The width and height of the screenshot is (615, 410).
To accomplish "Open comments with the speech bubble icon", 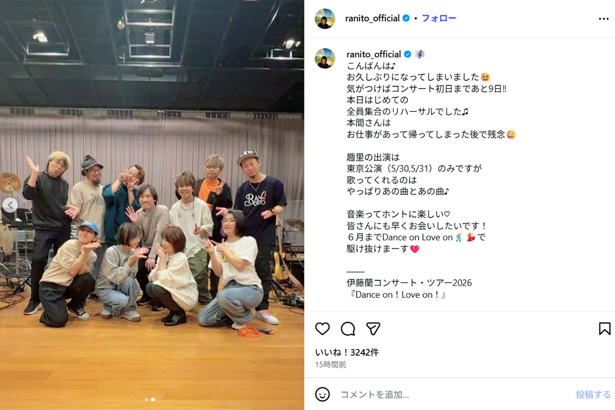I will (348, 329).
